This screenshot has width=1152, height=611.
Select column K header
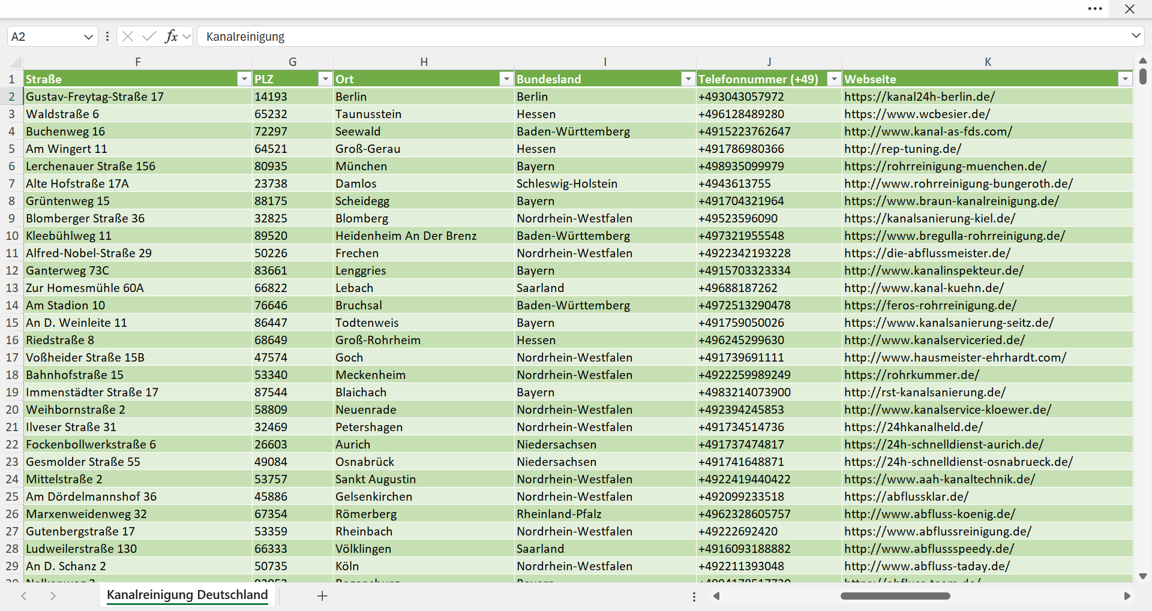(x=988, y=62)
